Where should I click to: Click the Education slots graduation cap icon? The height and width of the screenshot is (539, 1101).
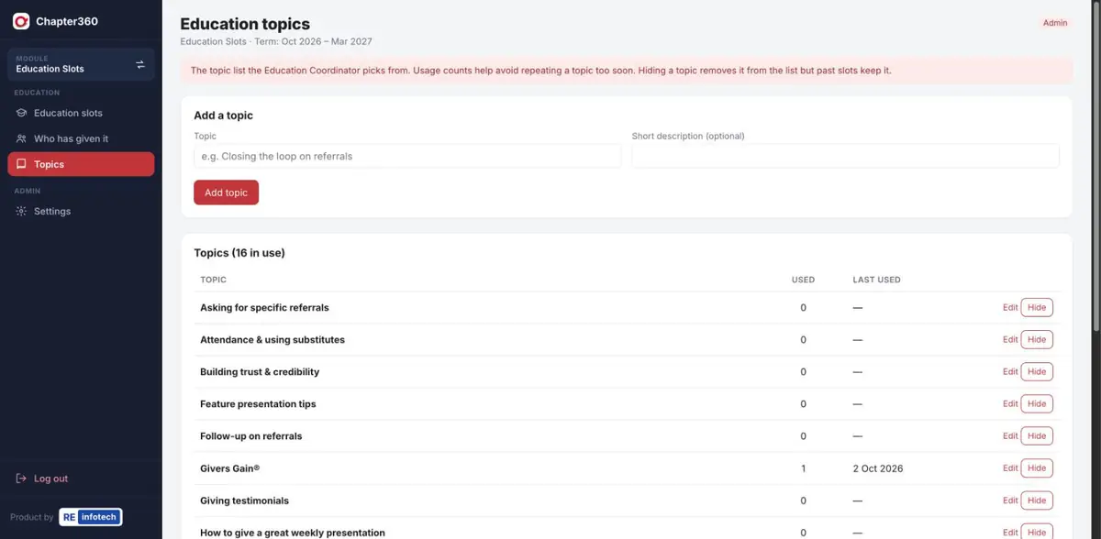click(x=22, y=113)
